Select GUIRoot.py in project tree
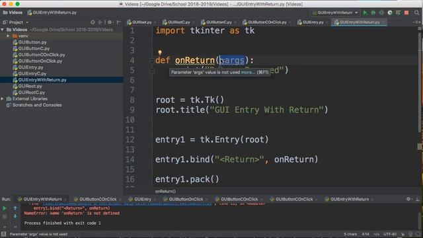Image resolution: width=423 pixels, height=238 pixels. tap(30, 86)
